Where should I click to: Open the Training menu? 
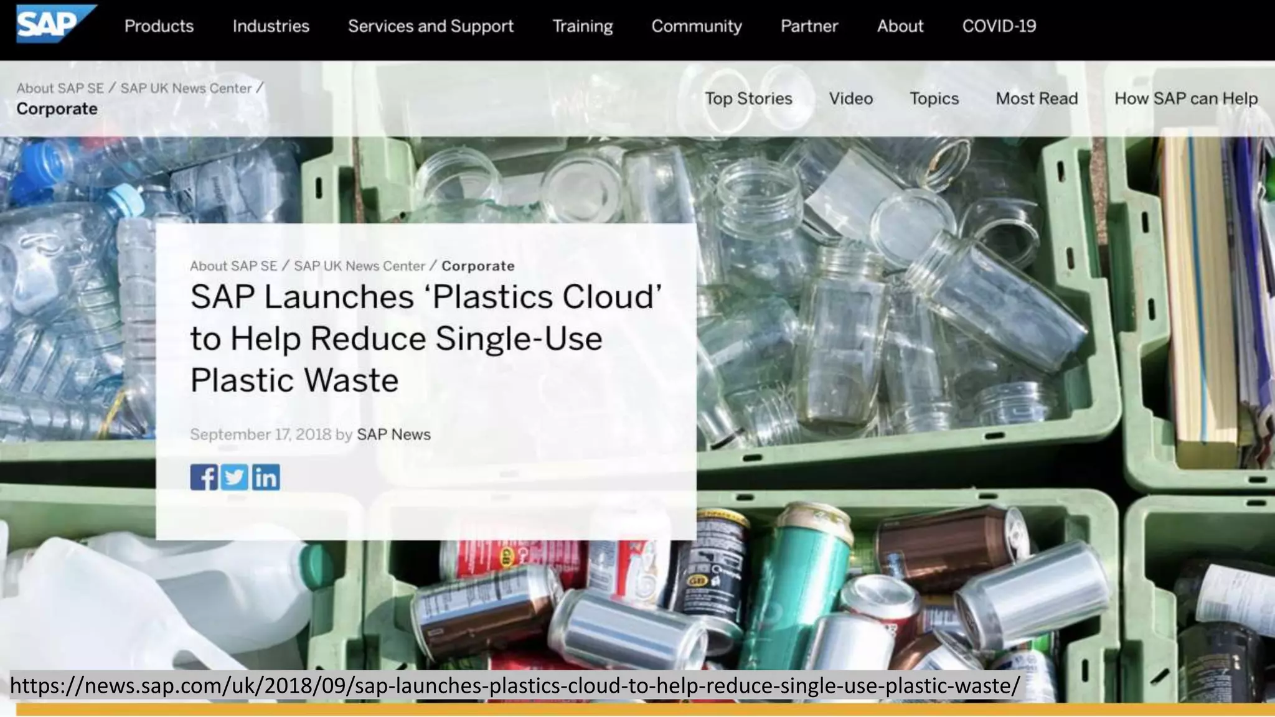click(583, 26)
